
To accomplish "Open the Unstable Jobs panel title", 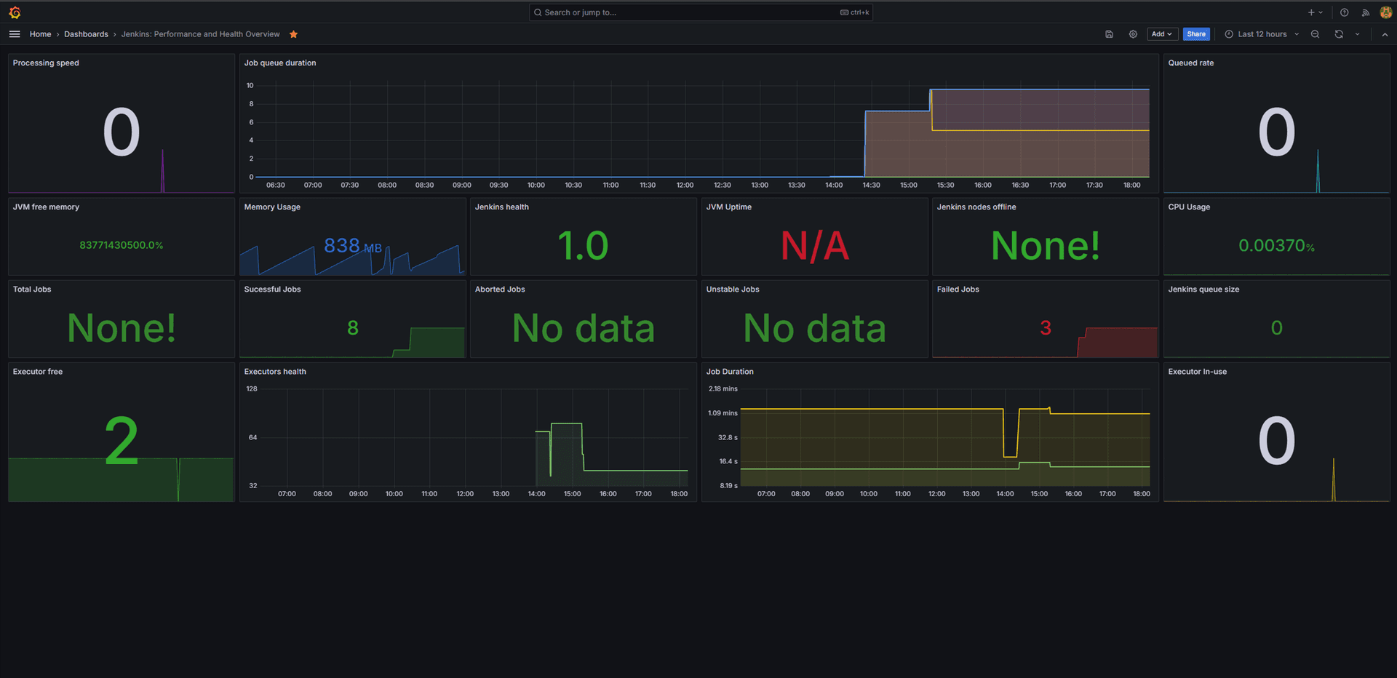I will (732, 290).
